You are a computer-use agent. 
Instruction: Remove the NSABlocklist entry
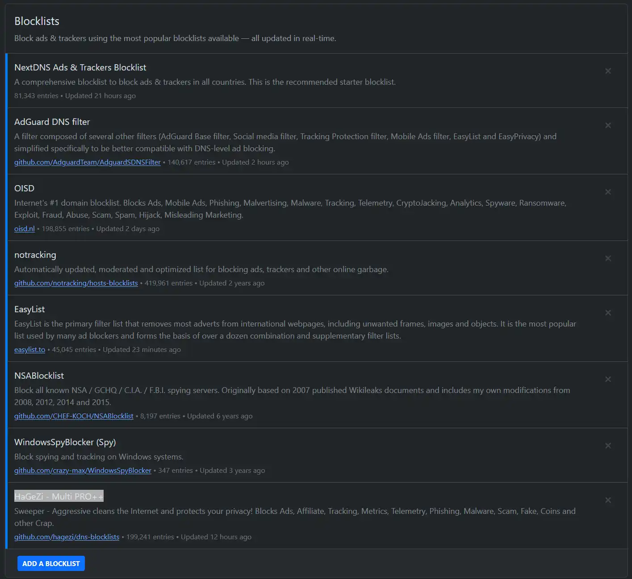(x=608, y=379)
